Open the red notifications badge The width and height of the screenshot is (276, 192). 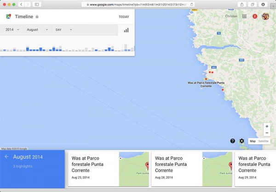pyautogui.click(x=254, y=16)
